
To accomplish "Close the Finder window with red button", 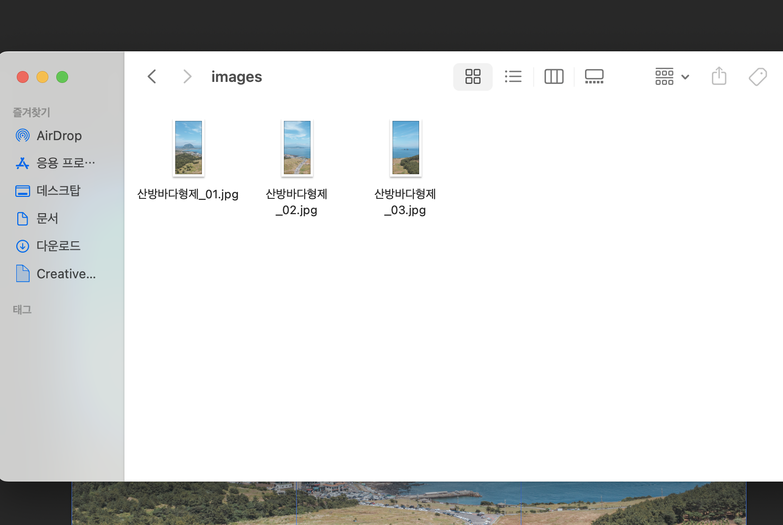I will [23, 77].
